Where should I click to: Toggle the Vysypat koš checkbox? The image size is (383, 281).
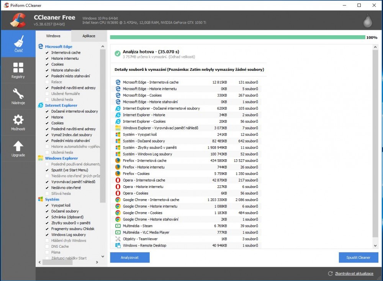click(x=47, y=205)
